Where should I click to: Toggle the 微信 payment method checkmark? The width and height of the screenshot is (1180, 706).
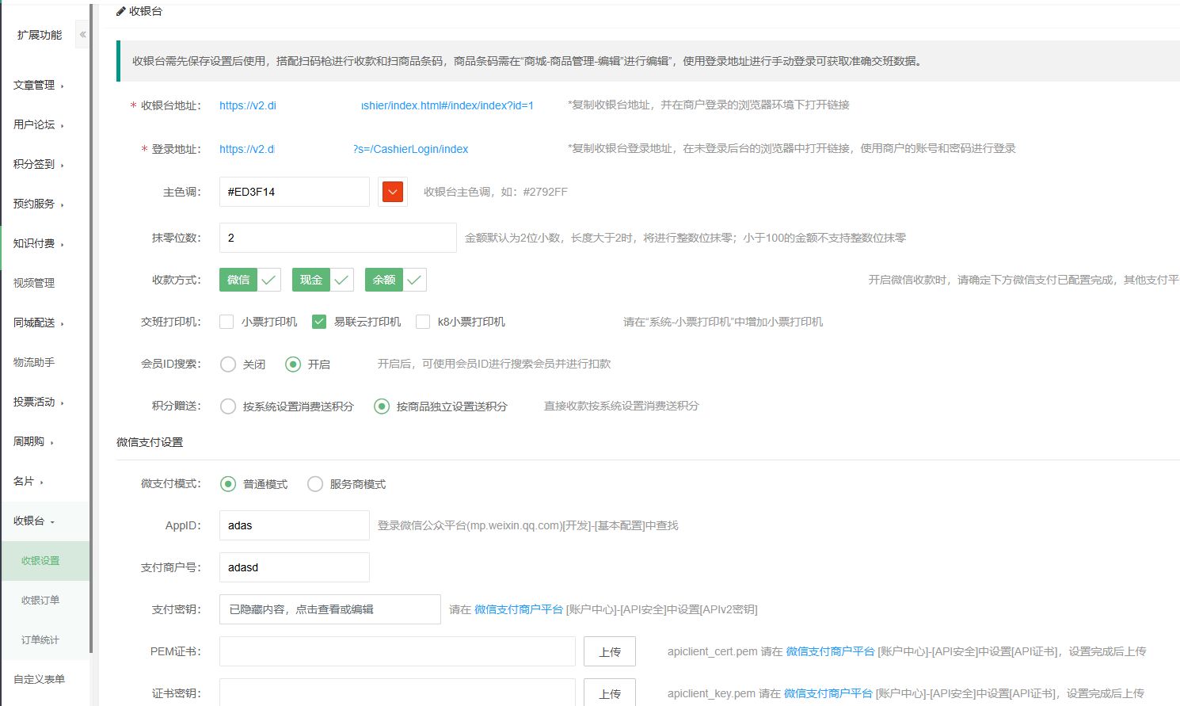pyautogui.click(x=269, y=280)
